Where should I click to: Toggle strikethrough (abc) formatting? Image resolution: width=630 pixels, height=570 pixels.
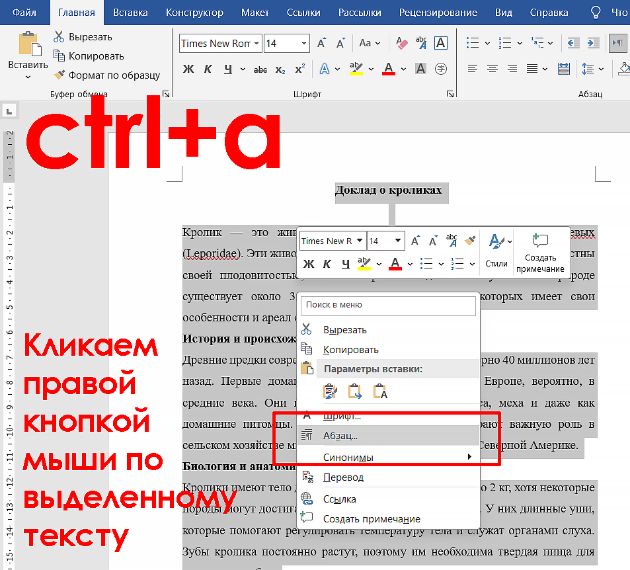tap(260, 69)
